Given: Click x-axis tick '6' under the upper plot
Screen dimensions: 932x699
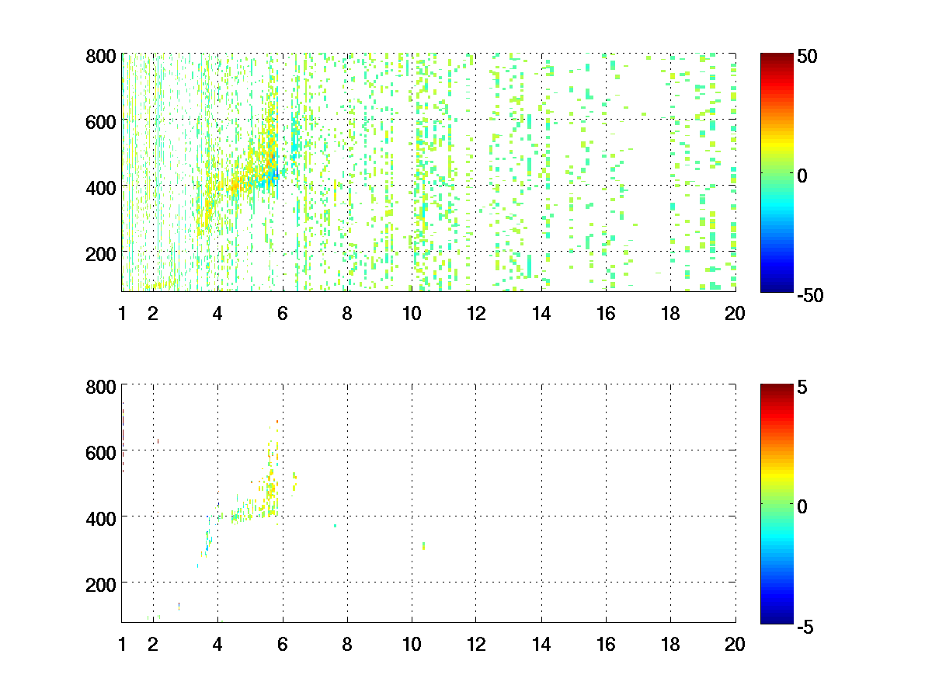Looking at the screenshot, I should tap(283, 313).
